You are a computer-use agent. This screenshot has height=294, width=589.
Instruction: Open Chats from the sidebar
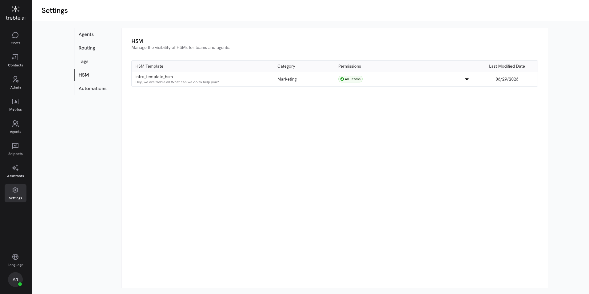15,38
